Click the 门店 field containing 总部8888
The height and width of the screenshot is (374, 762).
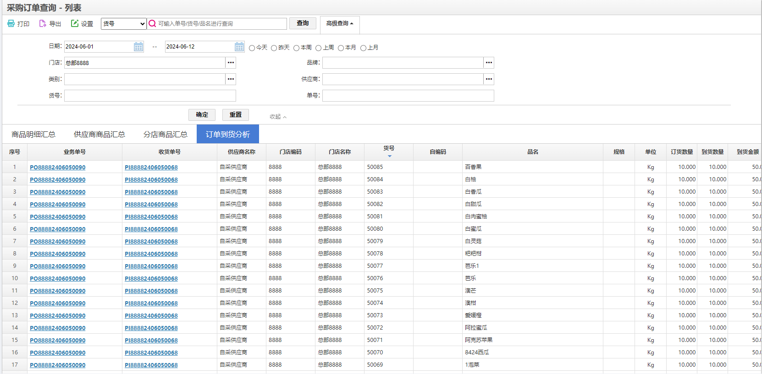[x=145, y=63]
